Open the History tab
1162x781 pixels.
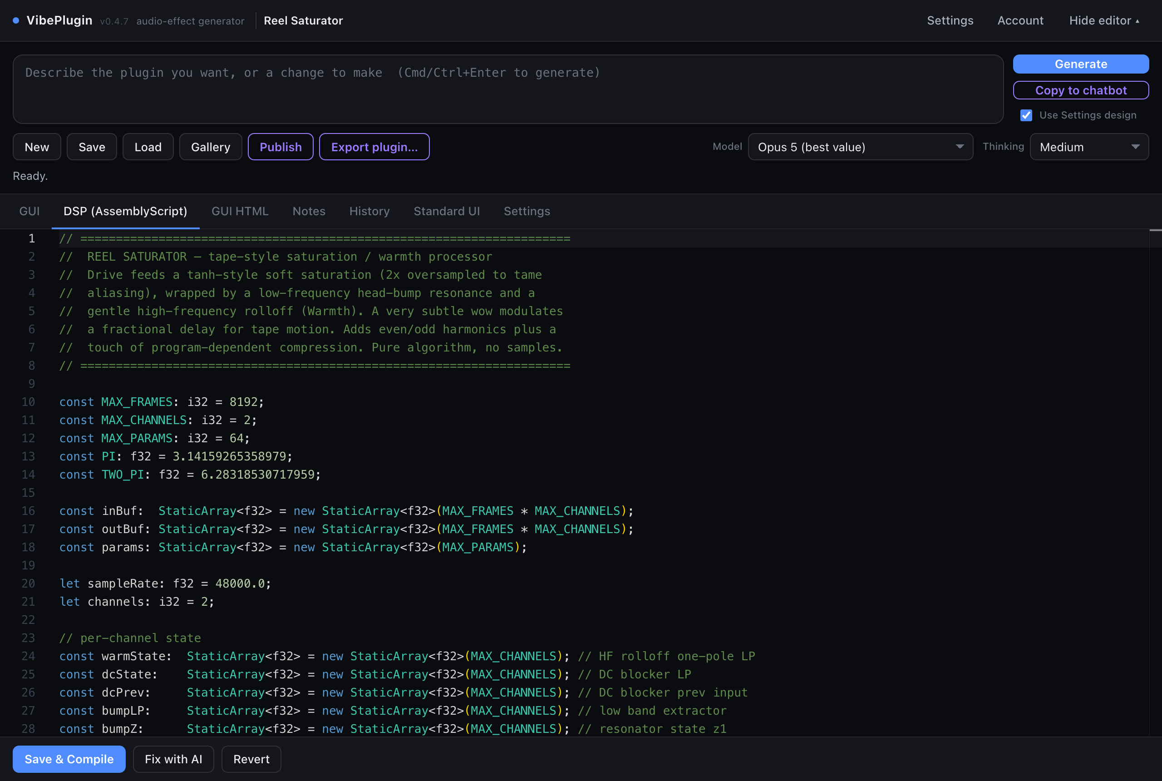pyautogui.click(x=369, y=211)
